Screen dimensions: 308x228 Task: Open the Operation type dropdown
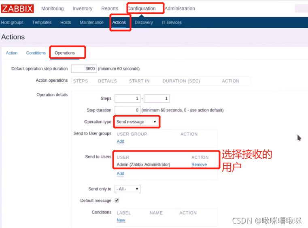click(x=136, y=122)
